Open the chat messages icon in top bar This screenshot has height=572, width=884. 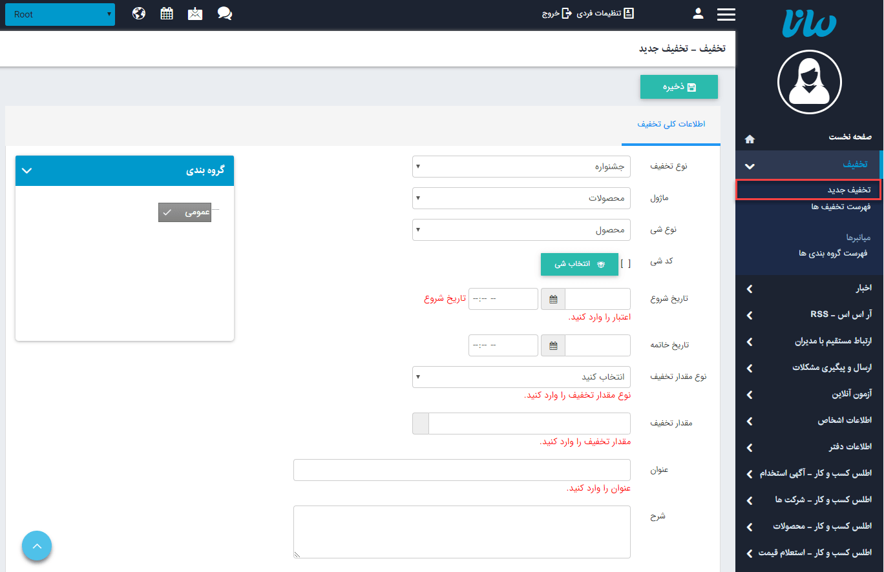224,12
